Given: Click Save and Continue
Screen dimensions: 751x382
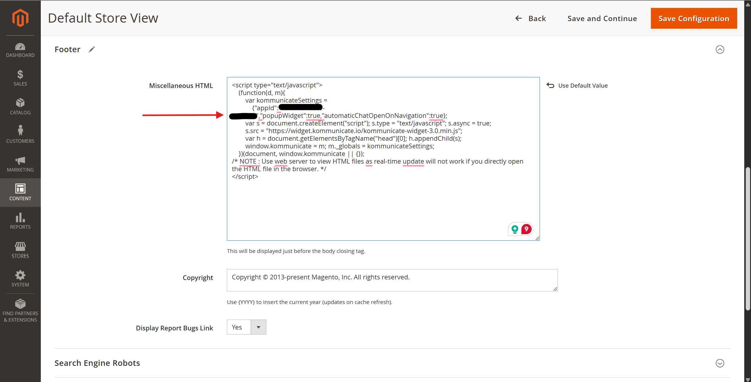Looking at the screenshot, I should point(602,18).
